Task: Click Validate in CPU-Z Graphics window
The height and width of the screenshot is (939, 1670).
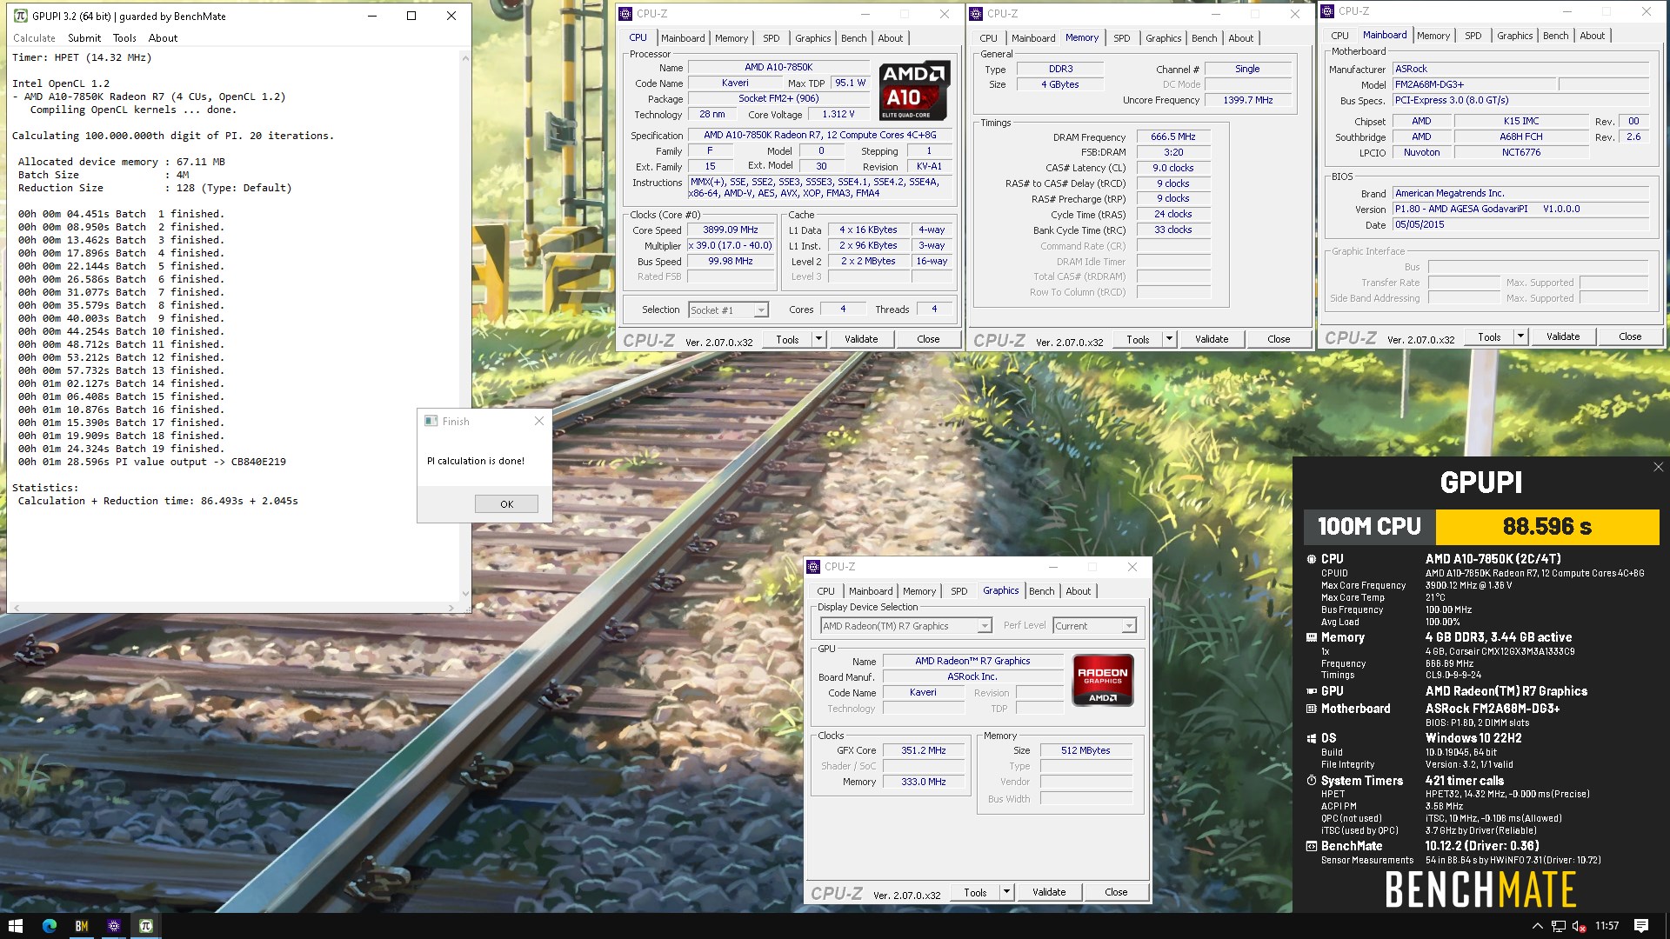Action: [x=1049, y=892]
